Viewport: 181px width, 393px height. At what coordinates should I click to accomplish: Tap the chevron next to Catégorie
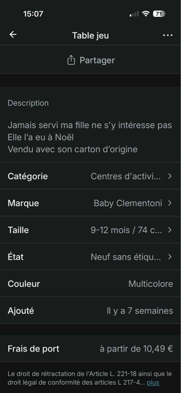point(170,176)
